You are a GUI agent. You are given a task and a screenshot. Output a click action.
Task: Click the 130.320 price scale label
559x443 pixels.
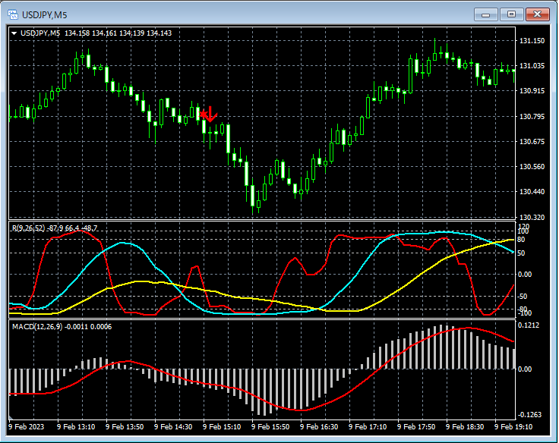tap(532, 218)
